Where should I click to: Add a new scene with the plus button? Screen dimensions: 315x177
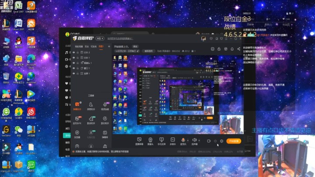109,46
